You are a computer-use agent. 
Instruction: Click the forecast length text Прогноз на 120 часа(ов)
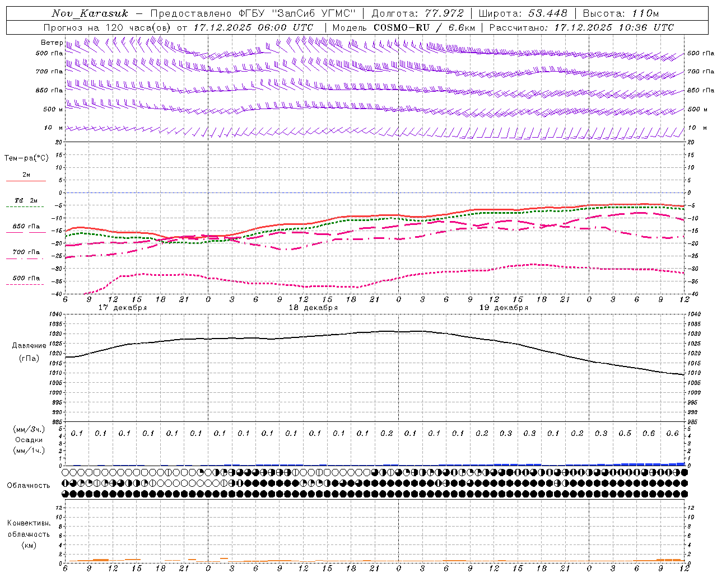coord(108,27)
